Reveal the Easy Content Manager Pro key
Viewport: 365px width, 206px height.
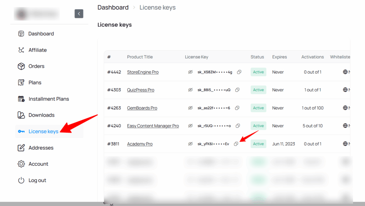(190, 126)
